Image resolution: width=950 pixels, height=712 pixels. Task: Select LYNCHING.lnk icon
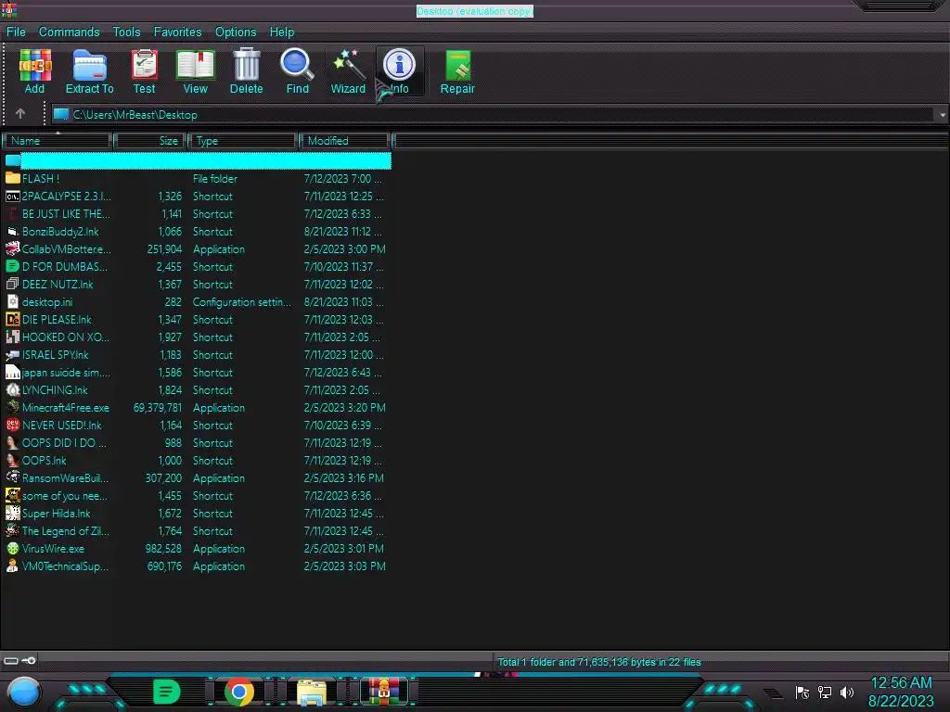tap(13, 390)
